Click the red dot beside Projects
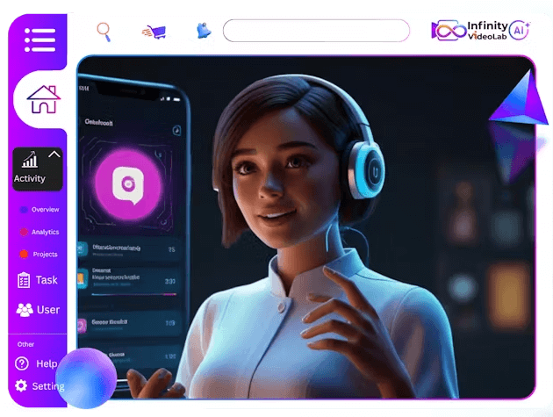The height and width of the screenshot is (417, 553). (x=24, y=254)
